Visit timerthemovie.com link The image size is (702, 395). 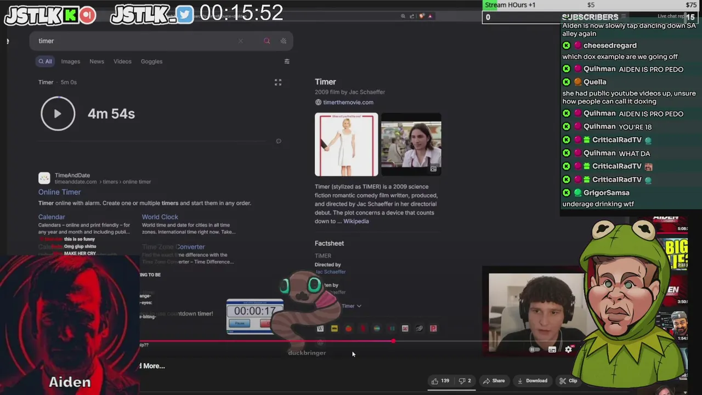point(348,102)
